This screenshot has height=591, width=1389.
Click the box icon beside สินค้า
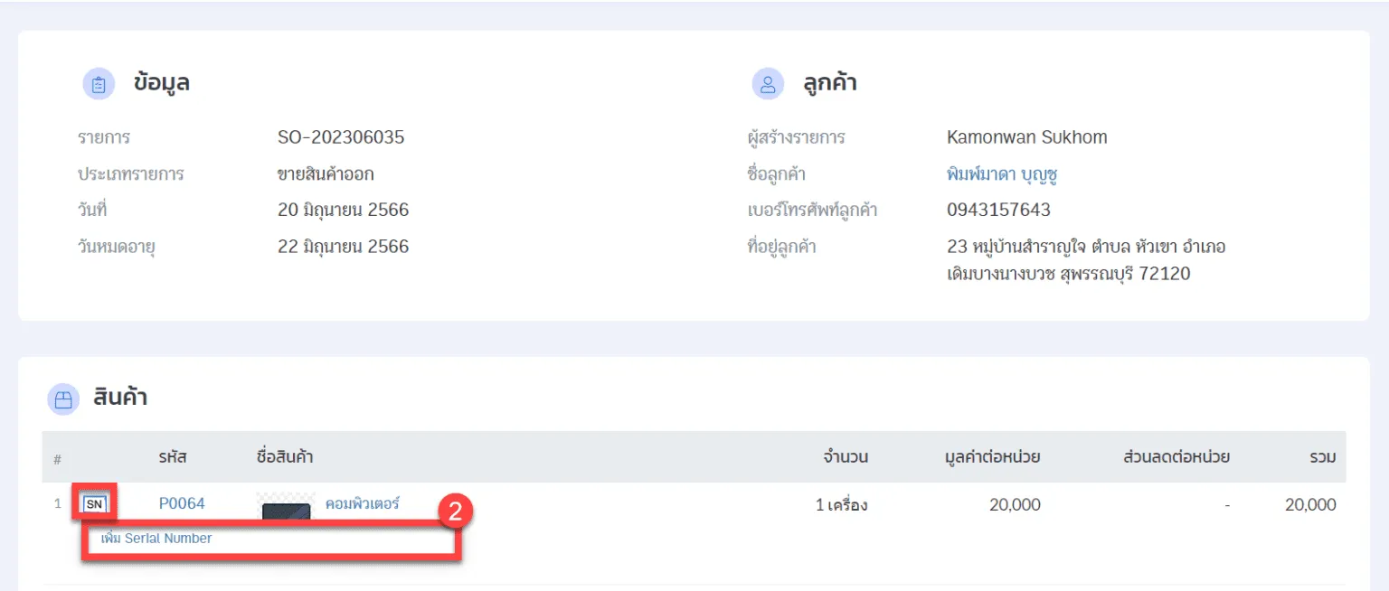(63, 400)
